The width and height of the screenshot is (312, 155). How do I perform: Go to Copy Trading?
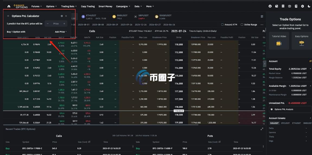pyautogui.click(x=88, y=6)
